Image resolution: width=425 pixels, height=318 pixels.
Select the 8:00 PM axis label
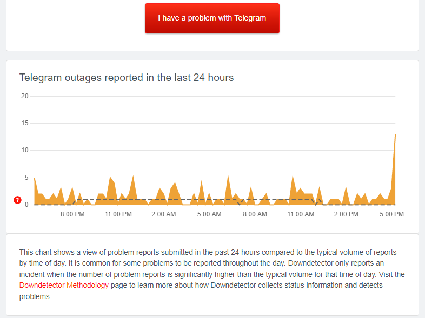pos(72,214)
